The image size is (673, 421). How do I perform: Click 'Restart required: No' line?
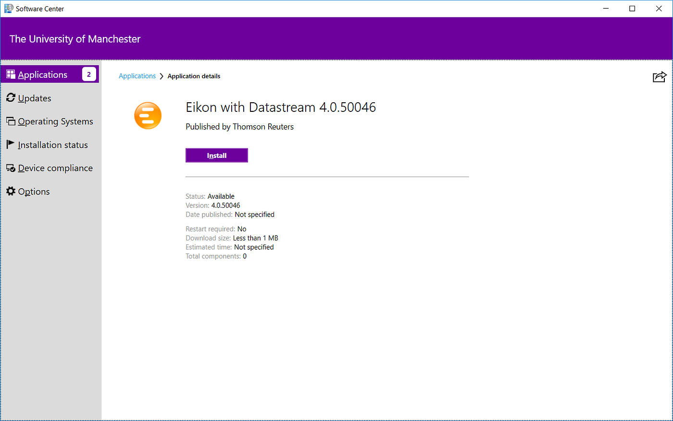[x=216, y=229]
